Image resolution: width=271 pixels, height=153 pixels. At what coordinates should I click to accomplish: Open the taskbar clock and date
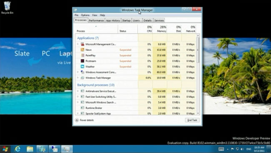[259, 149]
